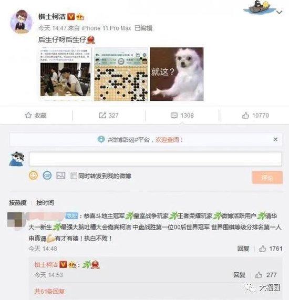Dismiss the 微博辟谣 notice banner
Screen dimensions: 289x300
click(x=275, y=139)
